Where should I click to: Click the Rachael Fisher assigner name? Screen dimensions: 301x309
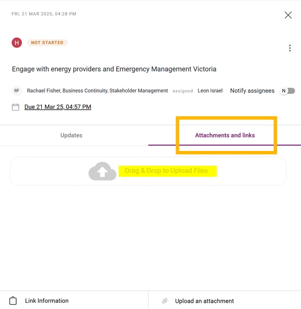[x=44, y=91]
